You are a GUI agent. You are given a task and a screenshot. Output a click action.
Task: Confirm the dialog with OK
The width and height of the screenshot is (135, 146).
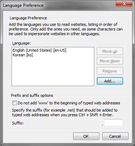coord(86,136)
